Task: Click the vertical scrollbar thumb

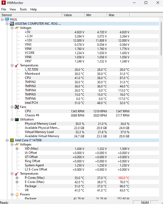Action: pos(161,39)
